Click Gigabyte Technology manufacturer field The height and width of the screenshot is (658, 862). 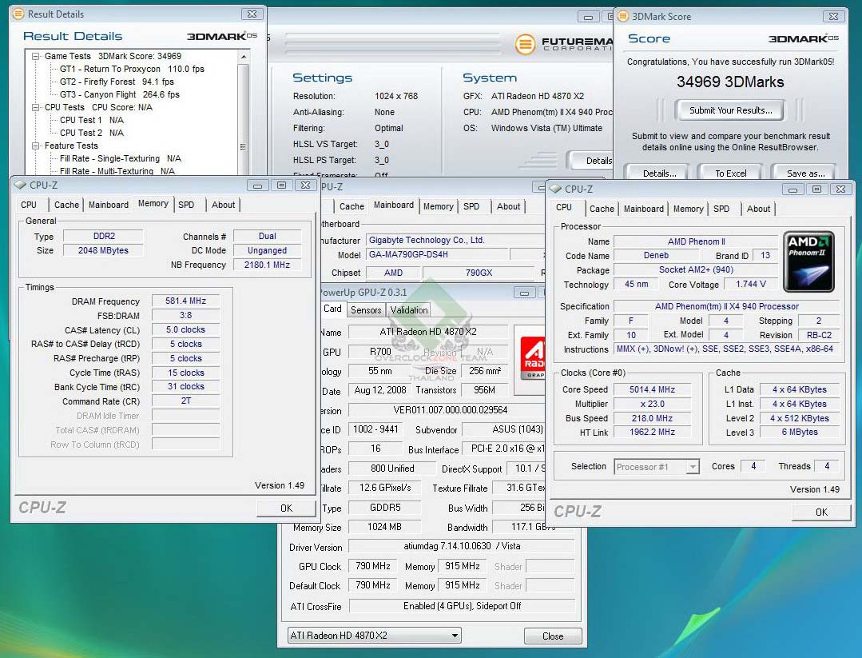coord(455,241)
